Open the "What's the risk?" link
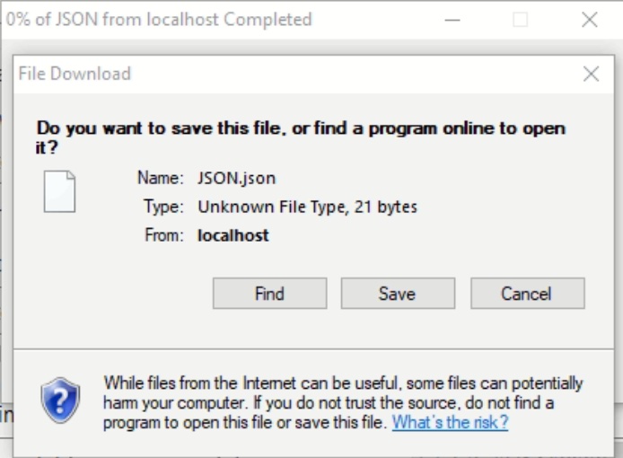The width and height of the screenshot is (623, 458). [x=450, y=422]
